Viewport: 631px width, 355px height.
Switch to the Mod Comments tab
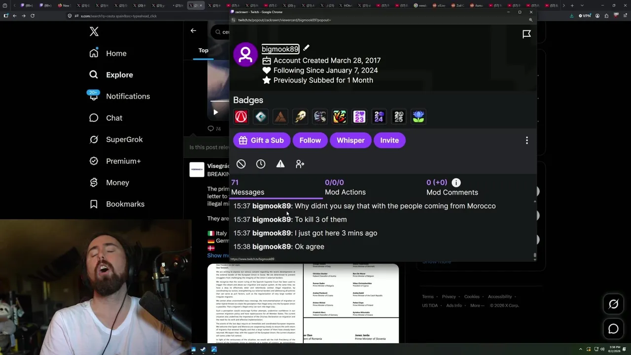coord(452,187)
